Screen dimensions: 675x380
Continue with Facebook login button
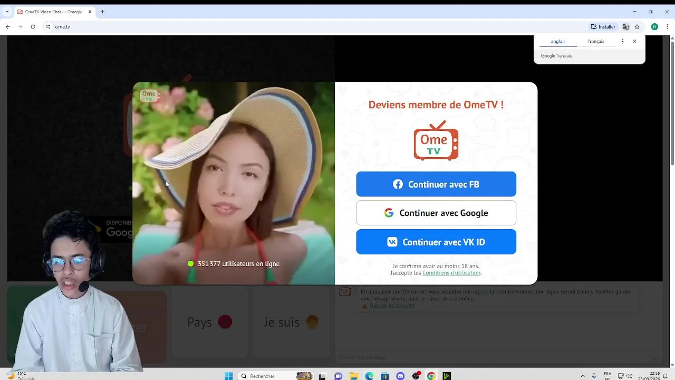436,184
